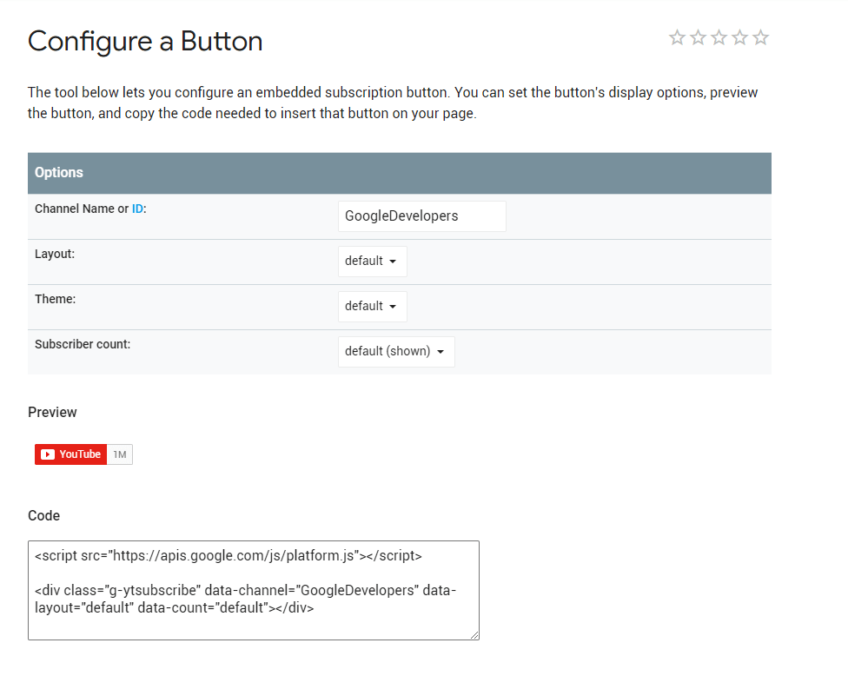Give a three-star rating
This screenshot has width=848, height=676.
tap(719, 37)
